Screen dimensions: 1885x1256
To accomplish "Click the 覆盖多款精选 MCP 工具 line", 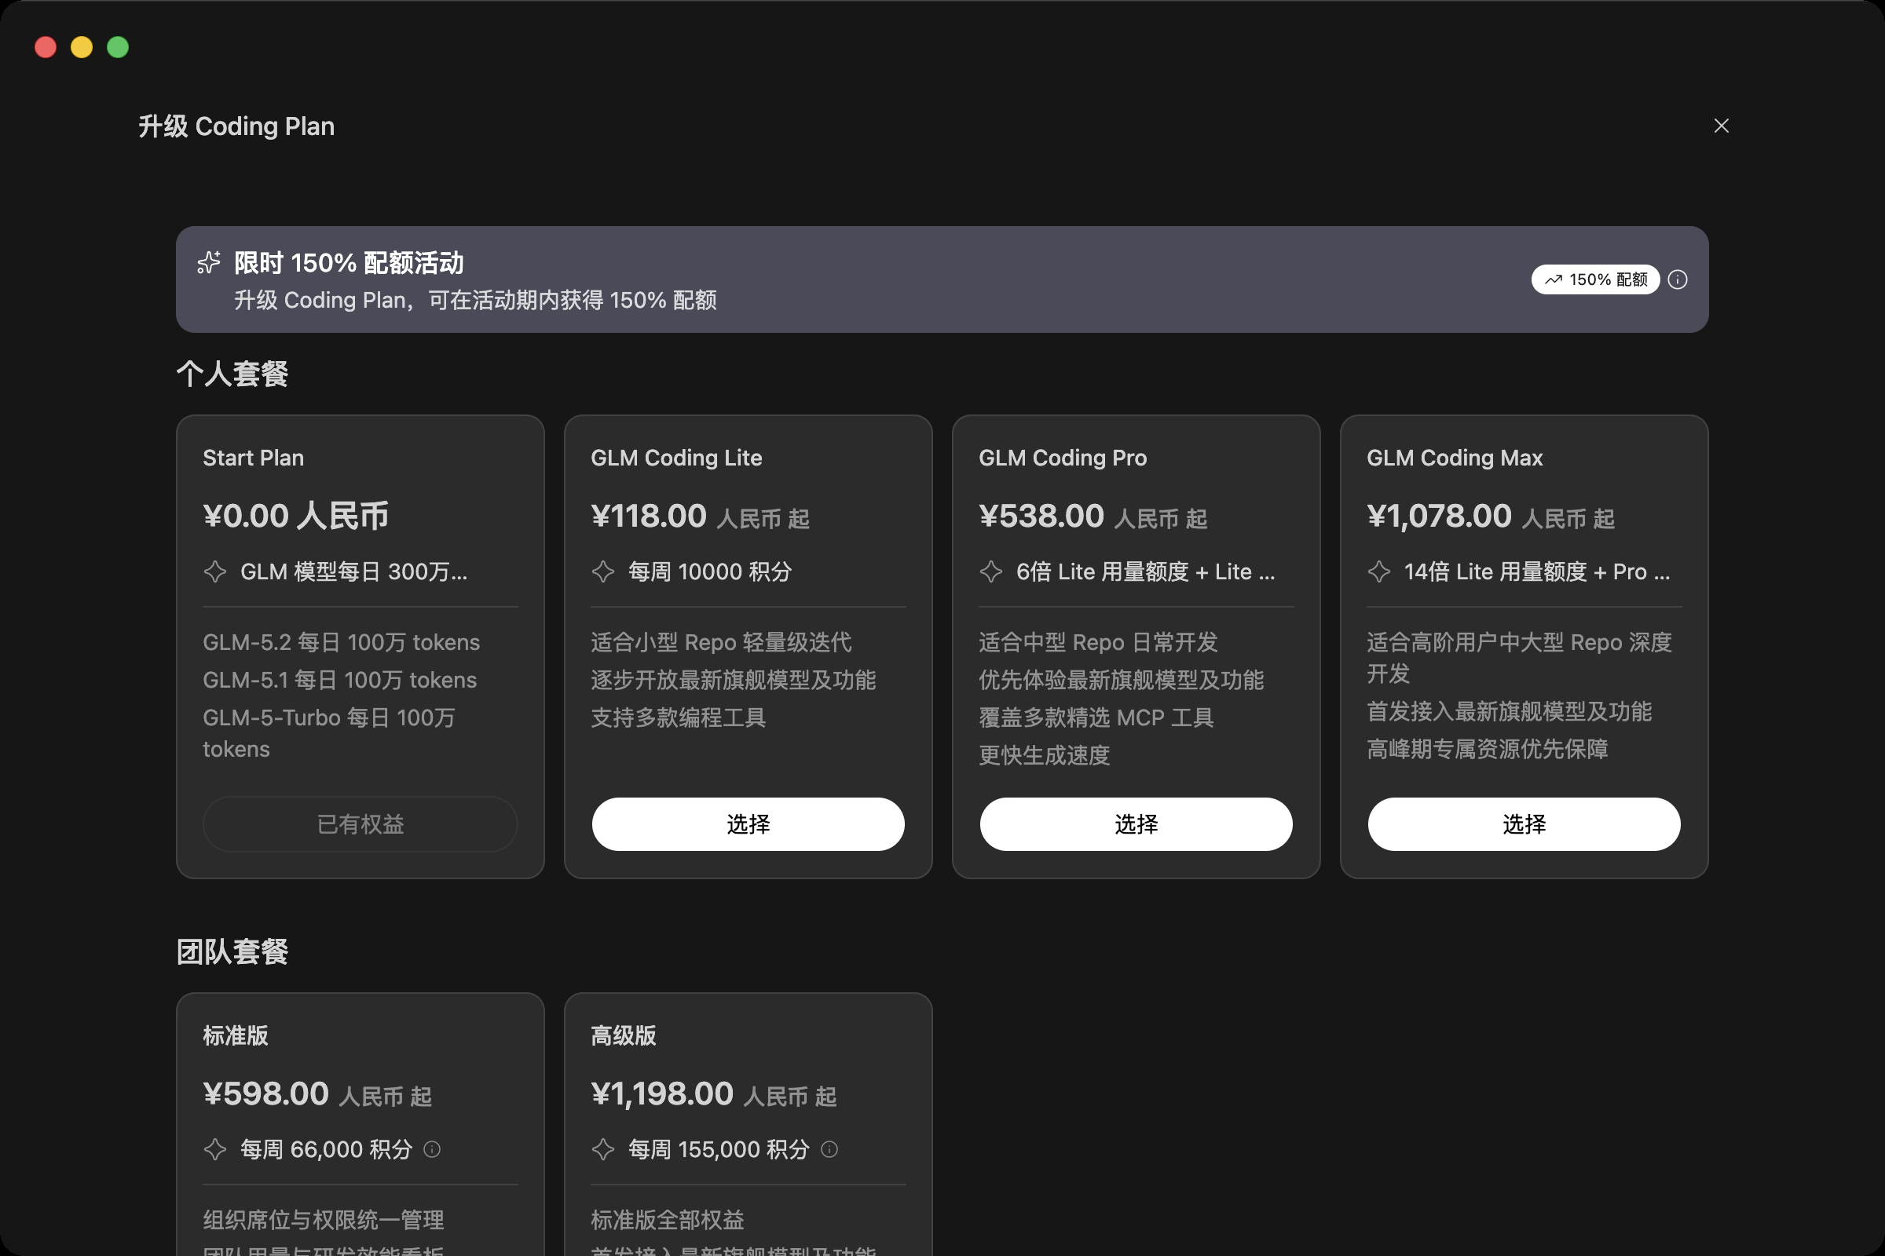I will point(1096,717).
